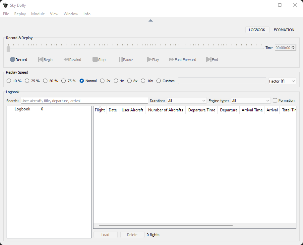
Task: Decrease the Time value with the down arrow
Action: point(293,49)
